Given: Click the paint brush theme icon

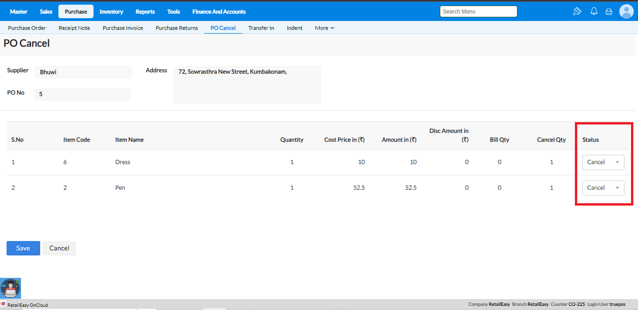Looking at the screenshot, I should 577,12.
